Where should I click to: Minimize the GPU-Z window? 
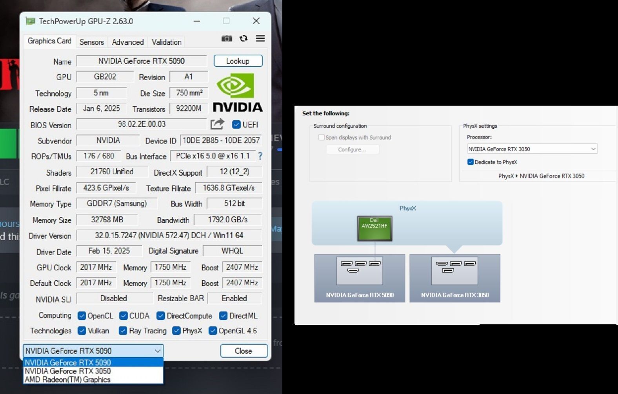click(x=197, y=21)
